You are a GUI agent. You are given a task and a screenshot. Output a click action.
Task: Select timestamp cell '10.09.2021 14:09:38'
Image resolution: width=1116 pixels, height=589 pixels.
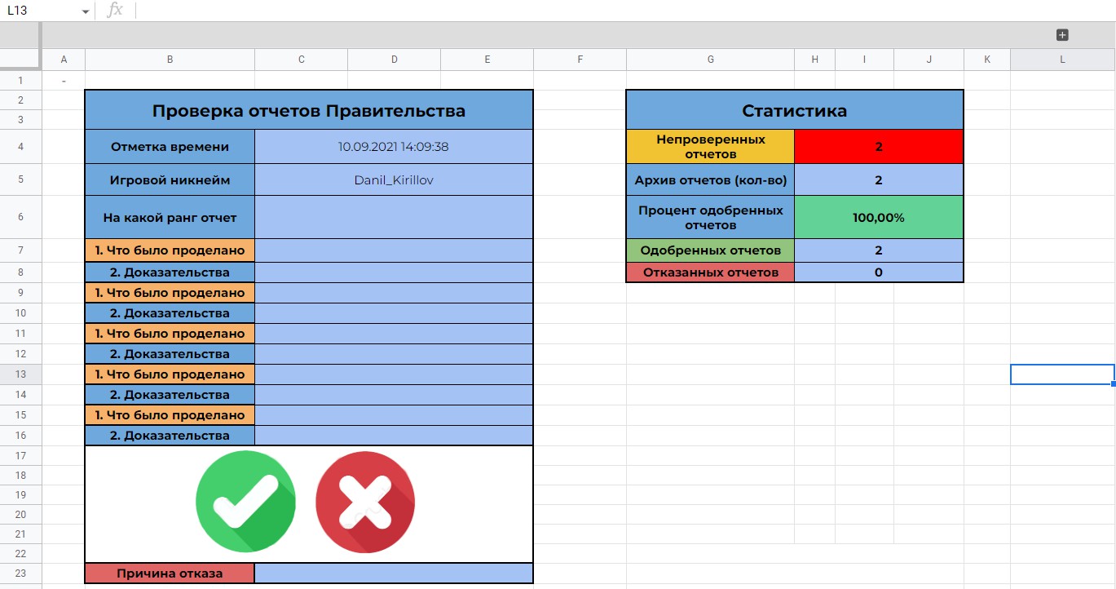[x=394, y=147]
